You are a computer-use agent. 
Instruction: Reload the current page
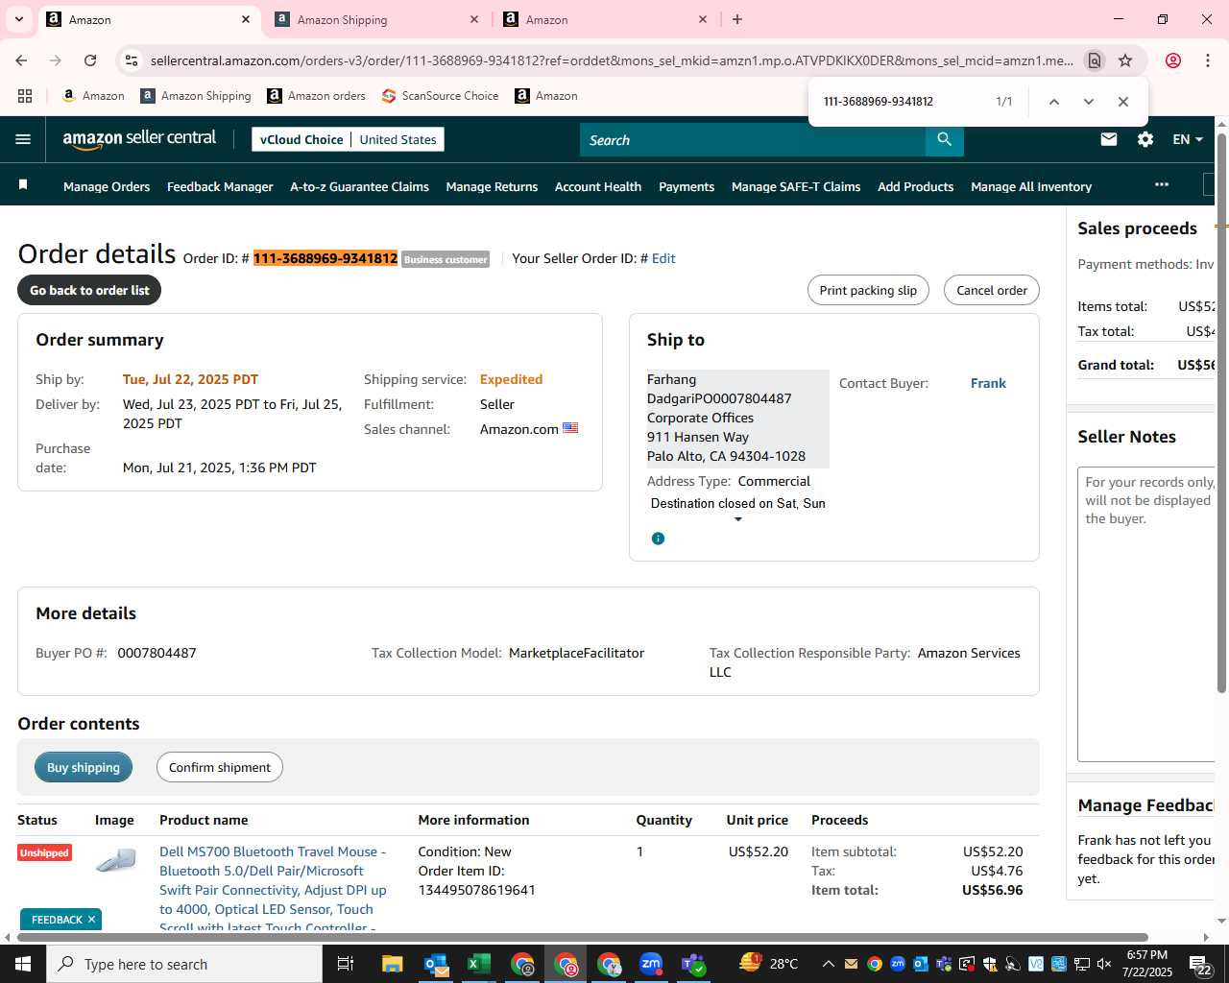tap(90, 60)
